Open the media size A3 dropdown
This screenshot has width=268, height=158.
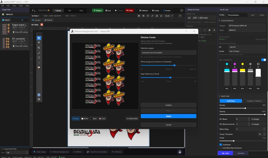tap(201, 18)
